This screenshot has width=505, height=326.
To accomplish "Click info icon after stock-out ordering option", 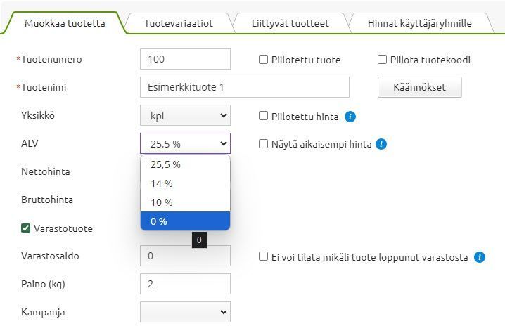I will [x=480, y=257].
